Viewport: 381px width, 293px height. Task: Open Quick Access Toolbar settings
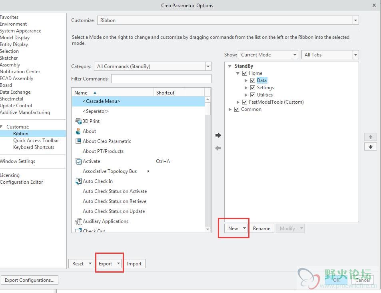(x=36, y=140)
